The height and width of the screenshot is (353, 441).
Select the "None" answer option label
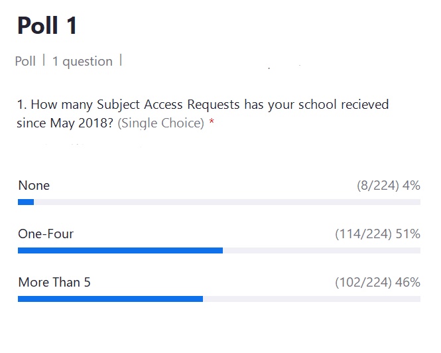point(34,186)
